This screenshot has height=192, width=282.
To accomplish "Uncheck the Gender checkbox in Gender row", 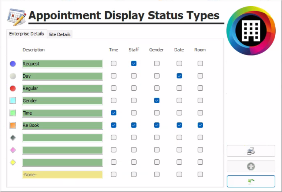I will point(157,101).
